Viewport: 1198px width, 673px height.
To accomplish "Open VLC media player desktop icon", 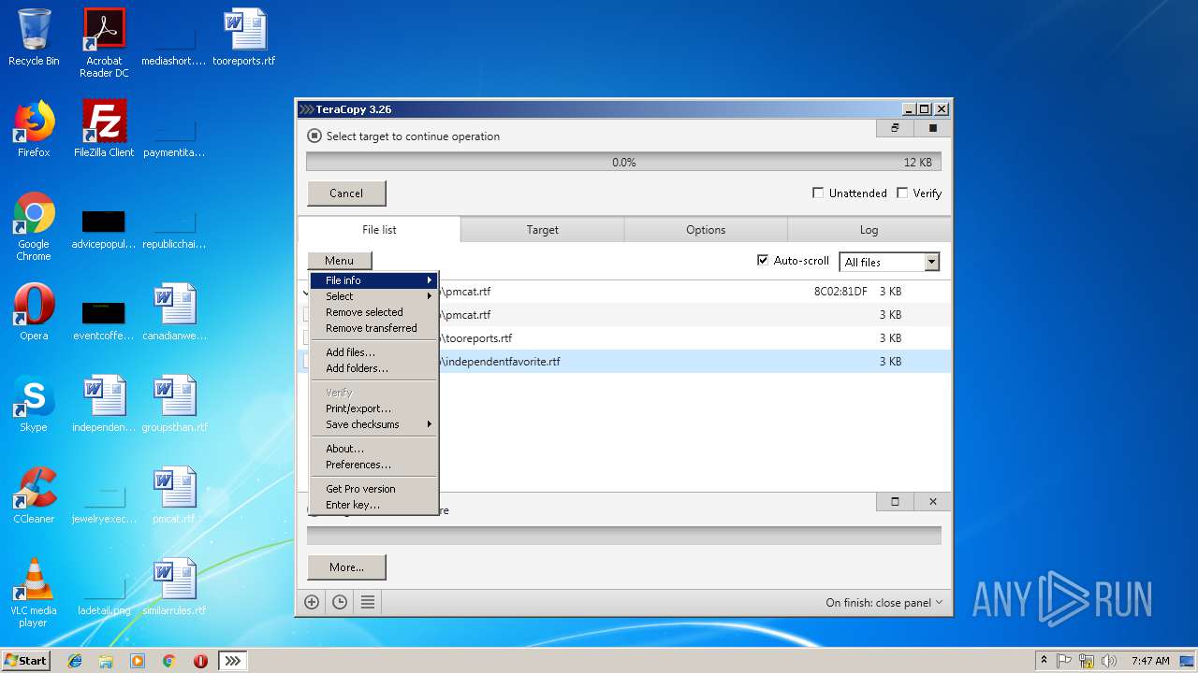I will coord(34,593).
